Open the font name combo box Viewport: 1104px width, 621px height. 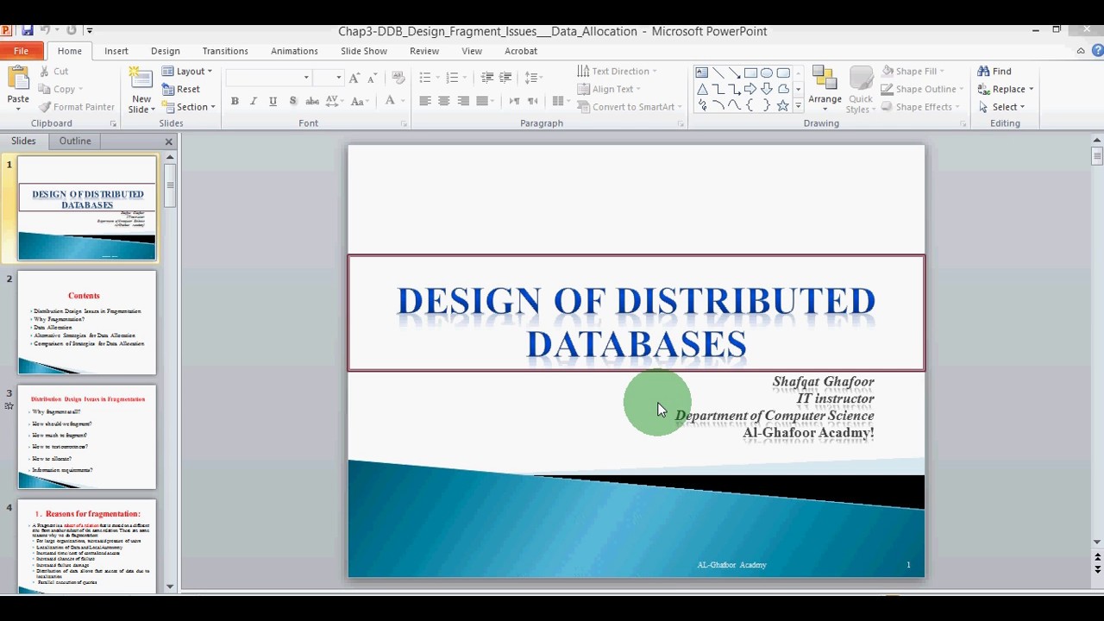click(268, 78)
